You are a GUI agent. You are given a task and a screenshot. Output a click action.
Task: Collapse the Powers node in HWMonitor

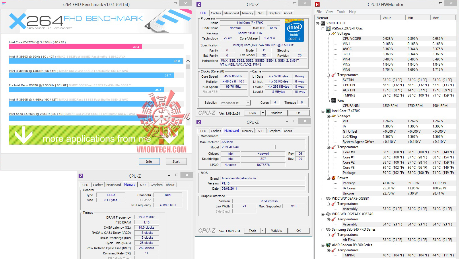328,178
